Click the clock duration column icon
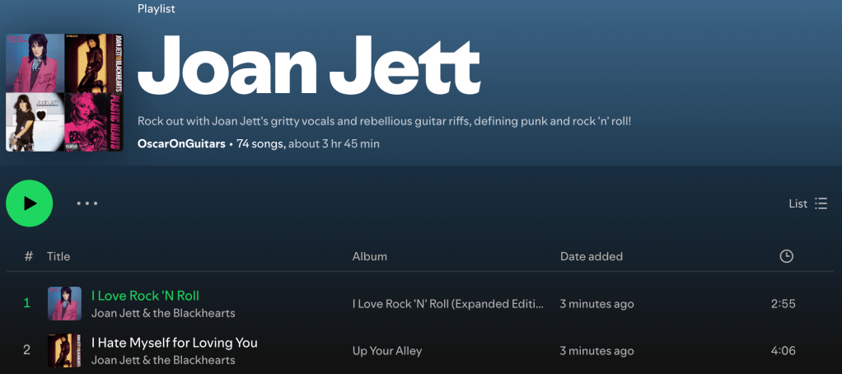The image size is (842, 374). [x=786, y=256]
